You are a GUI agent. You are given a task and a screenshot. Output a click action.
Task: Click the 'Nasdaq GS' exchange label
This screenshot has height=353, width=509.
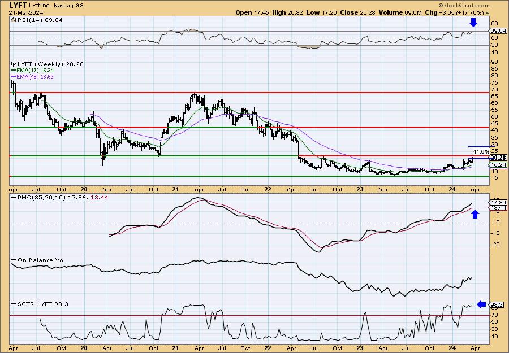pyautogui.click(x=68, y=6)
